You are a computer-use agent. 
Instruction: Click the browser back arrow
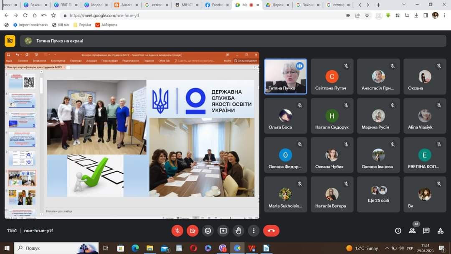pos(6,15)
